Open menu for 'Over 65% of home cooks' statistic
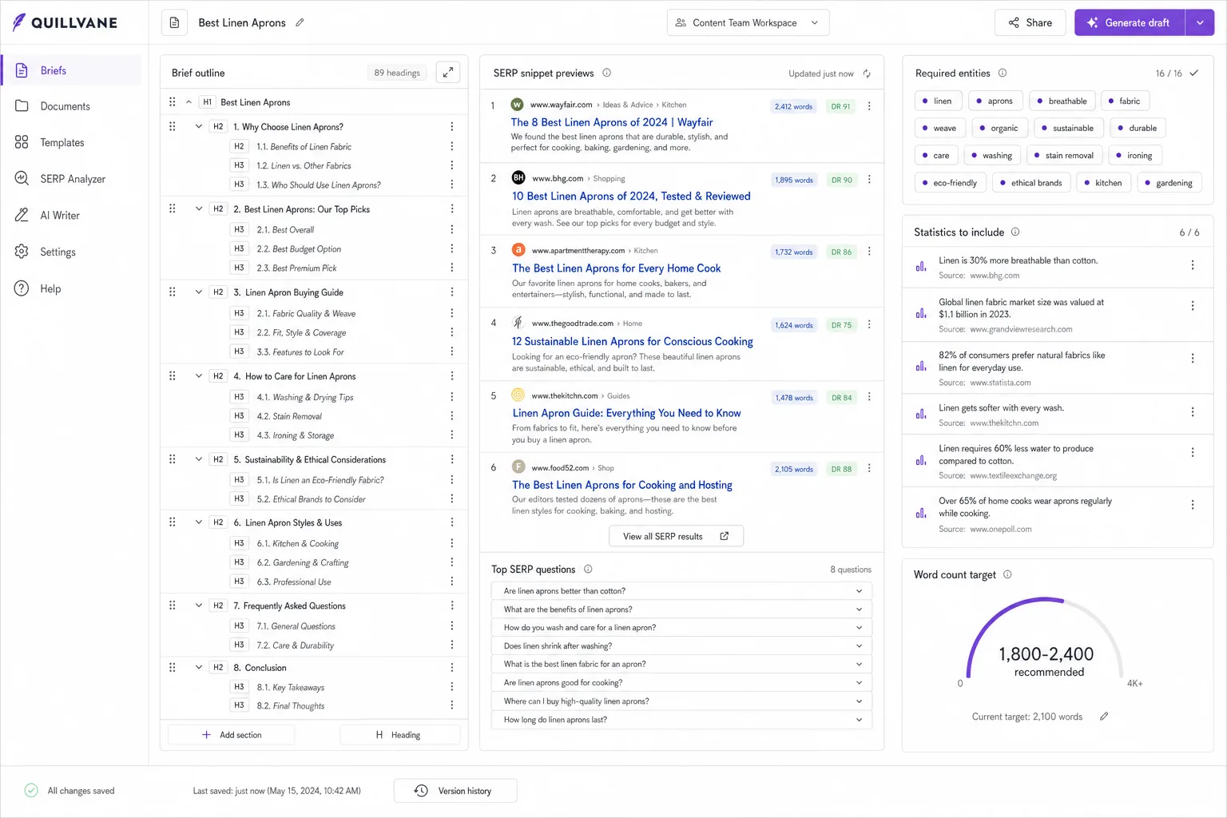The width and height of the screenshot is (1227, 818). [x=1193, y=505]
